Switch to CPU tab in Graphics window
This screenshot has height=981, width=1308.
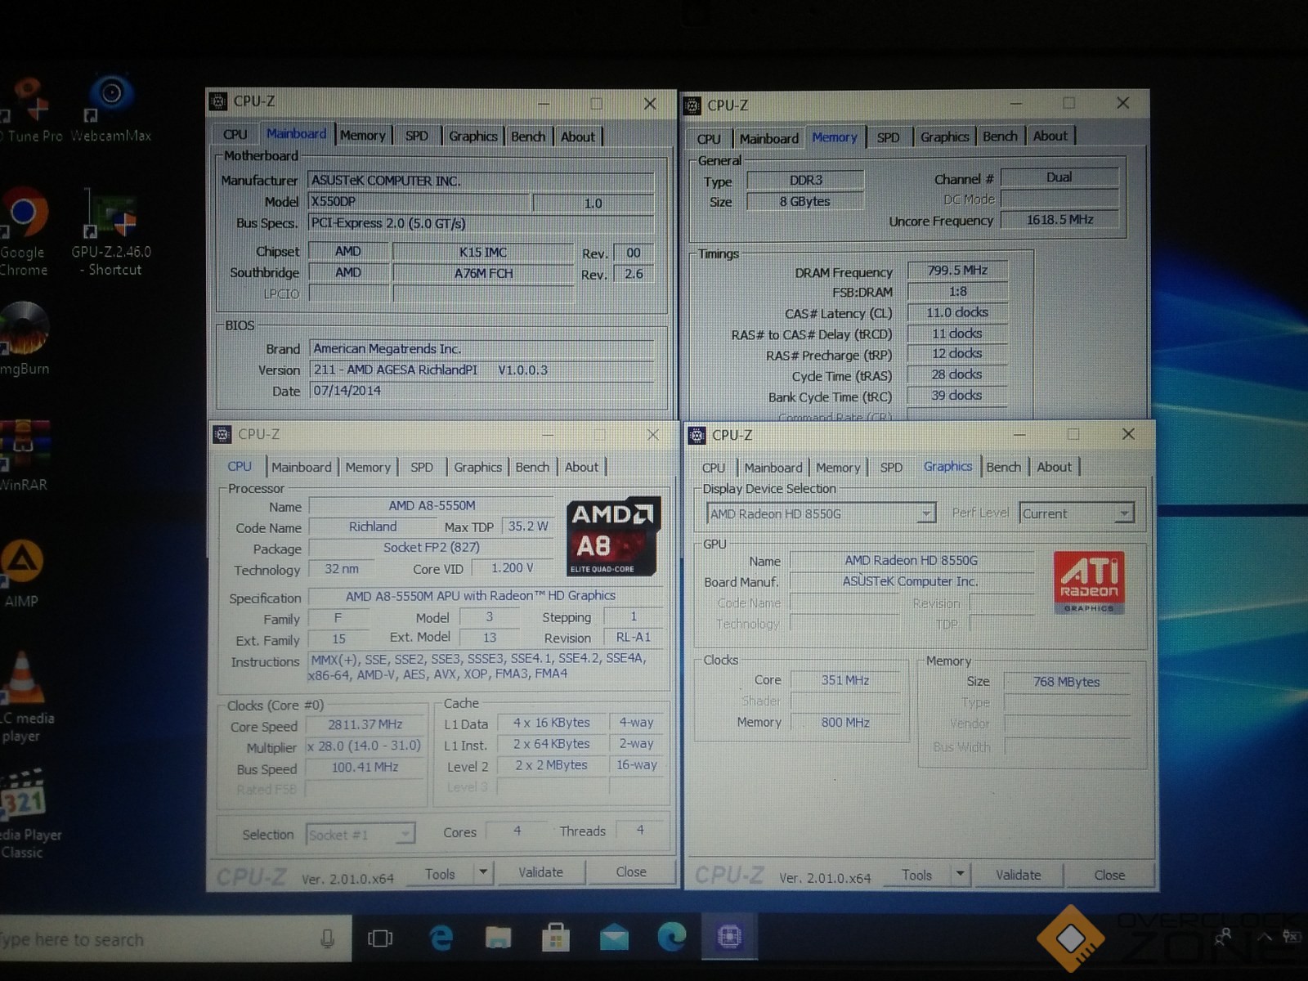[x=714, y=468]
